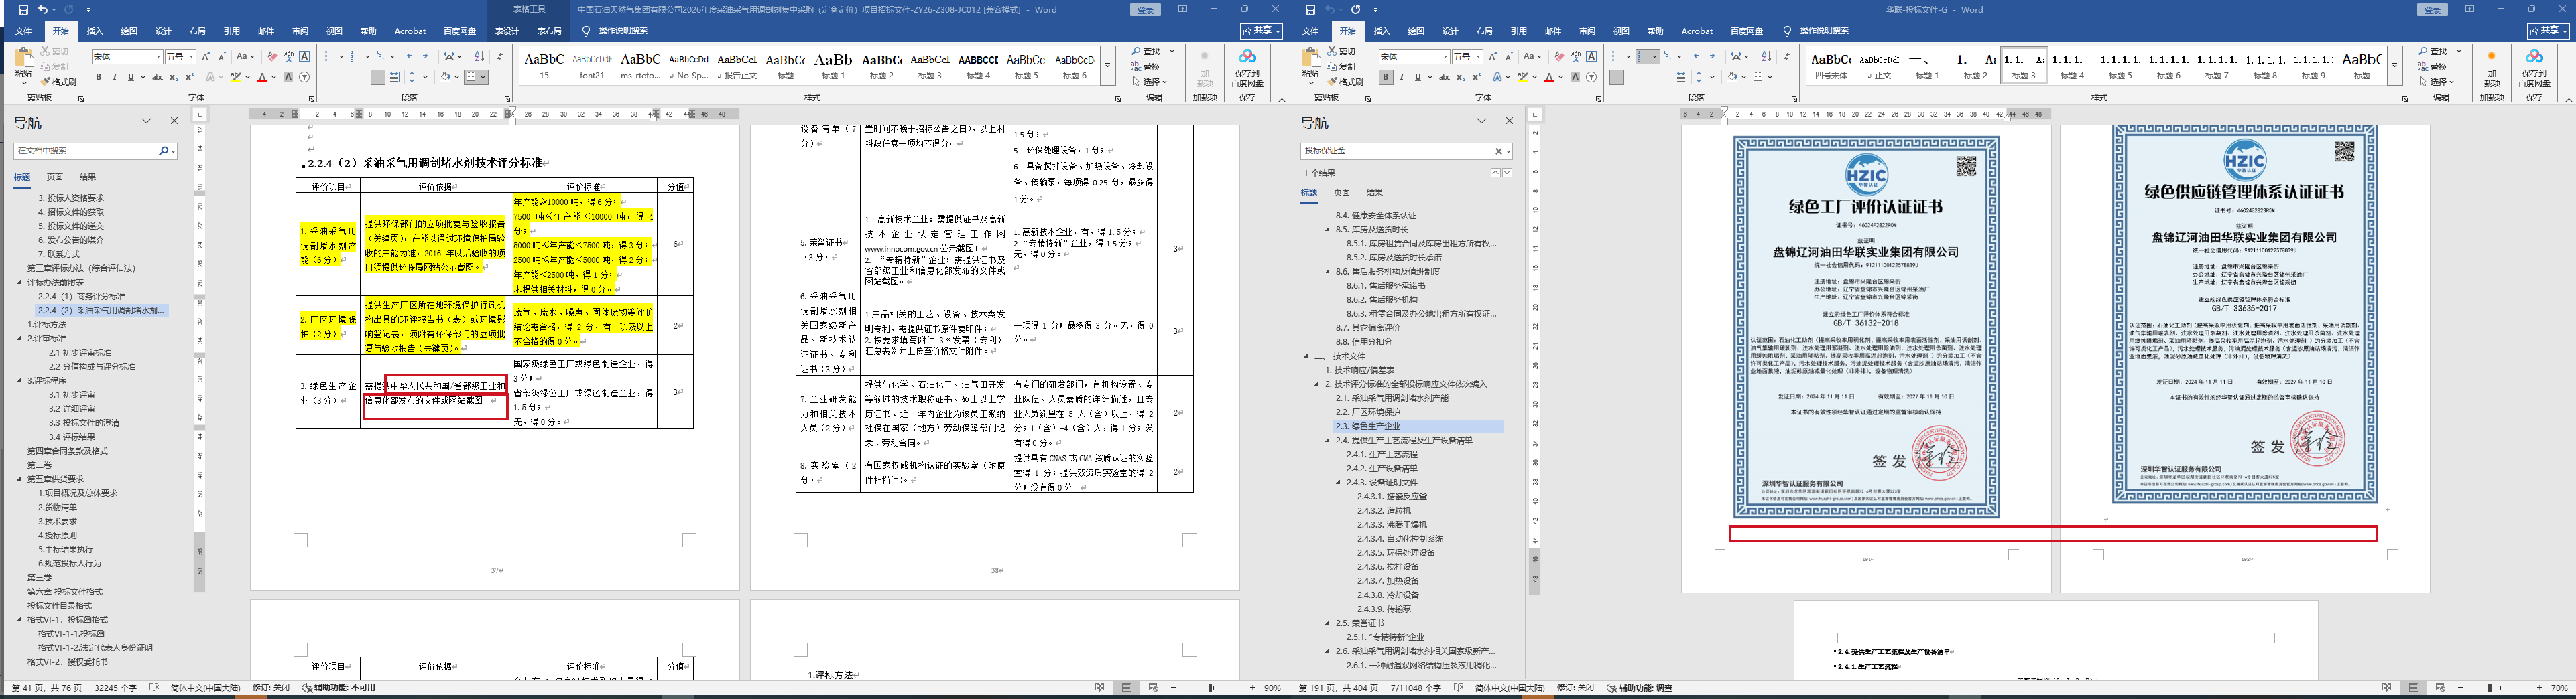This screenshot has height=699, width=2576.
Task: Click the zoom slider in 华联-投标文件-G status bar
Action: (x=2499, y=688)
